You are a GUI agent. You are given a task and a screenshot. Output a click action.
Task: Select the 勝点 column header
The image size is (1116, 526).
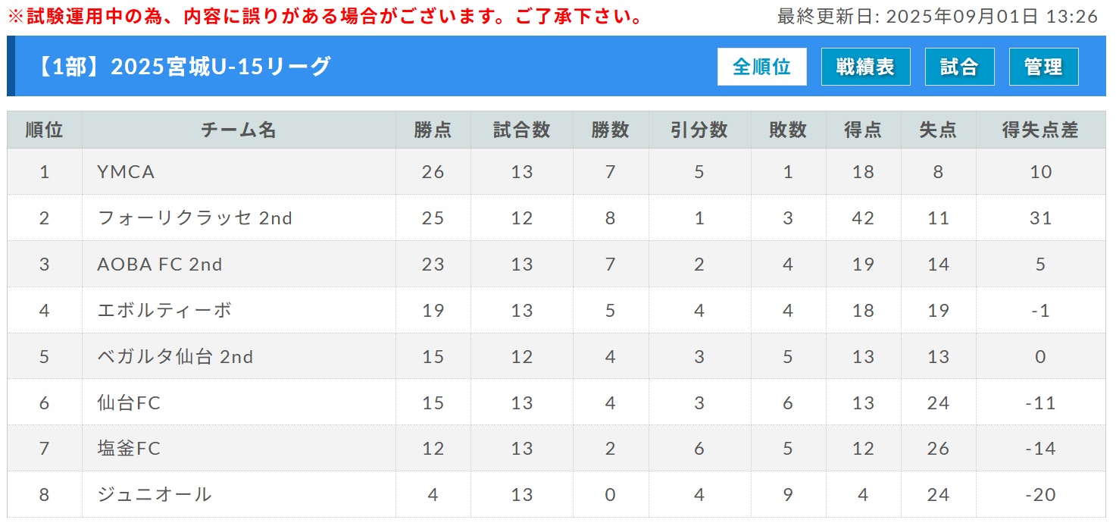[x=433, y=130]
